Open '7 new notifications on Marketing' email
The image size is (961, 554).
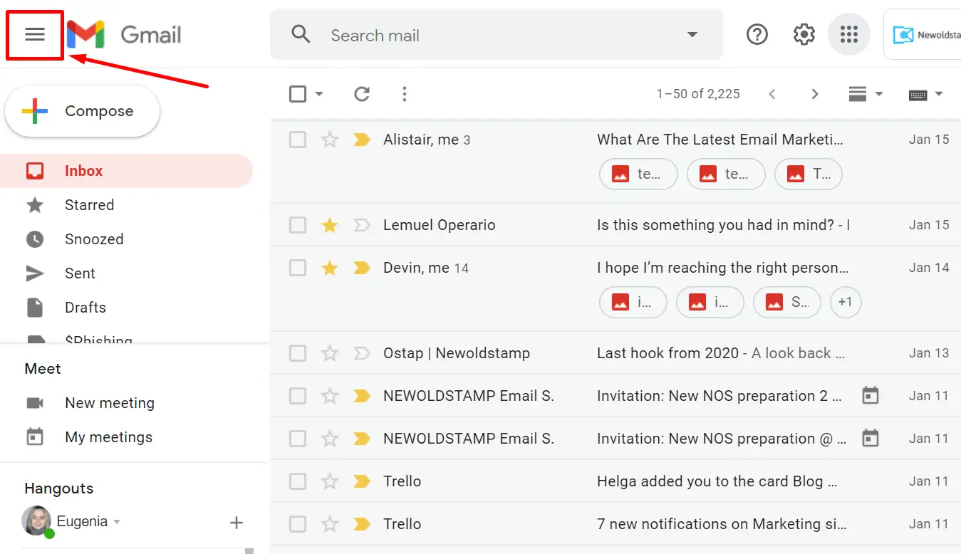coord(722,524)
